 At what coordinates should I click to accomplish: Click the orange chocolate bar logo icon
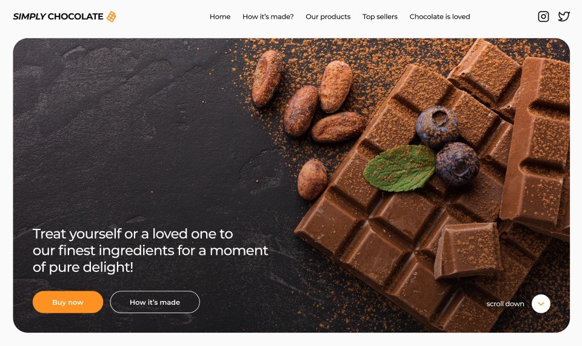pyautogui.click(x=112, y=16)
